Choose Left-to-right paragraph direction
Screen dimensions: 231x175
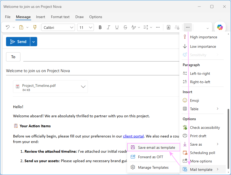tap(203, 73)
